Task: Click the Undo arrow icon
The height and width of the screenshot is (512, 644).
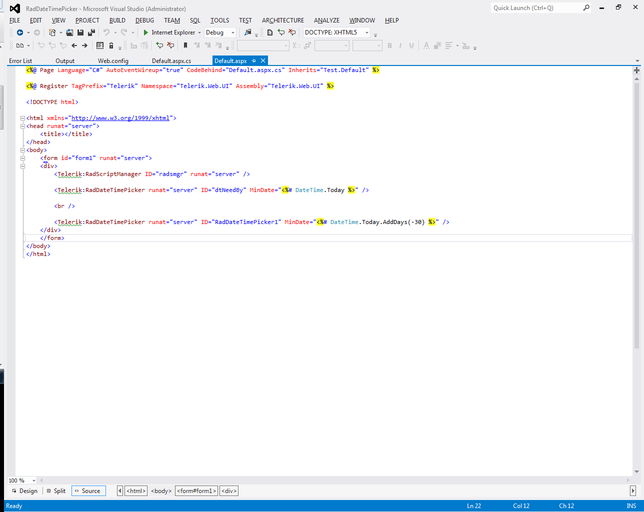Action: [x=106, y=32]
